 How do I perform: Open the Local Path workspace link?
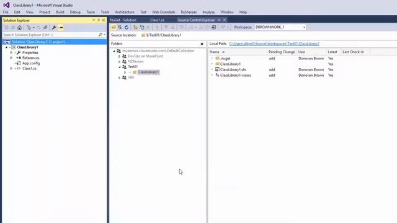[x=274, y=44]
